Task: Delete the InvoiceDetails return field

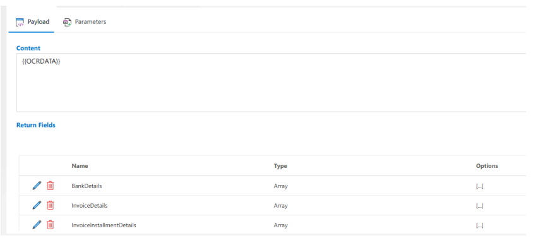Action: 51,205
